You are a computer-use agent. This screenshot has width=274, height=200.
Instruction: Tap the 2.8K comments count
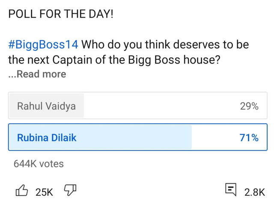click(x=255, y=192)
